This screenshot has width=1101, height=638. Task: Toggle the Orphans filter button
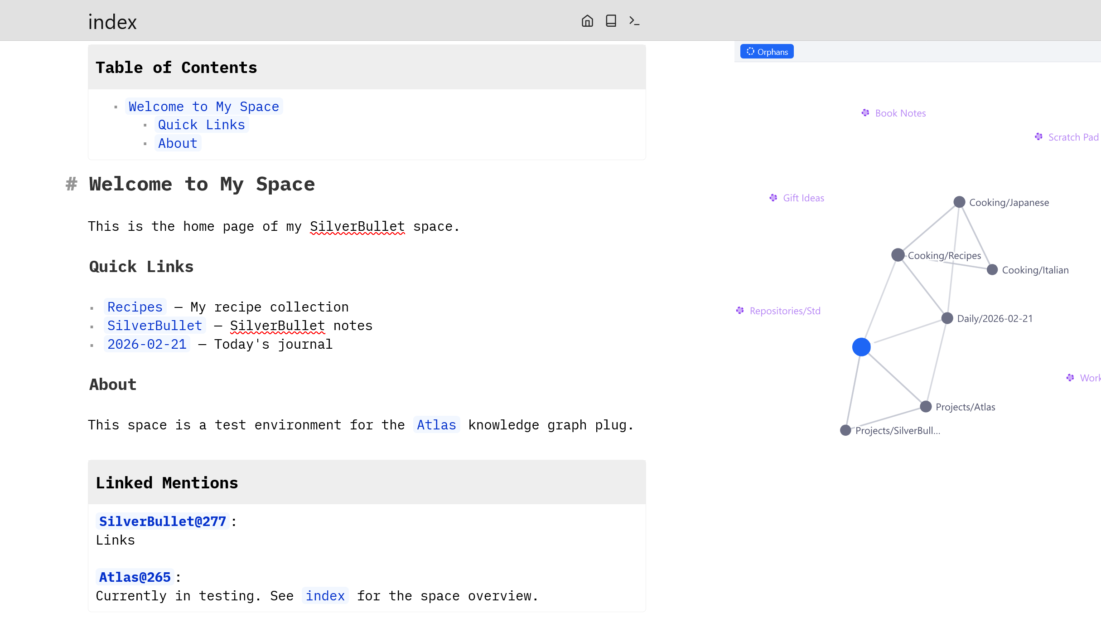(767, 52)
